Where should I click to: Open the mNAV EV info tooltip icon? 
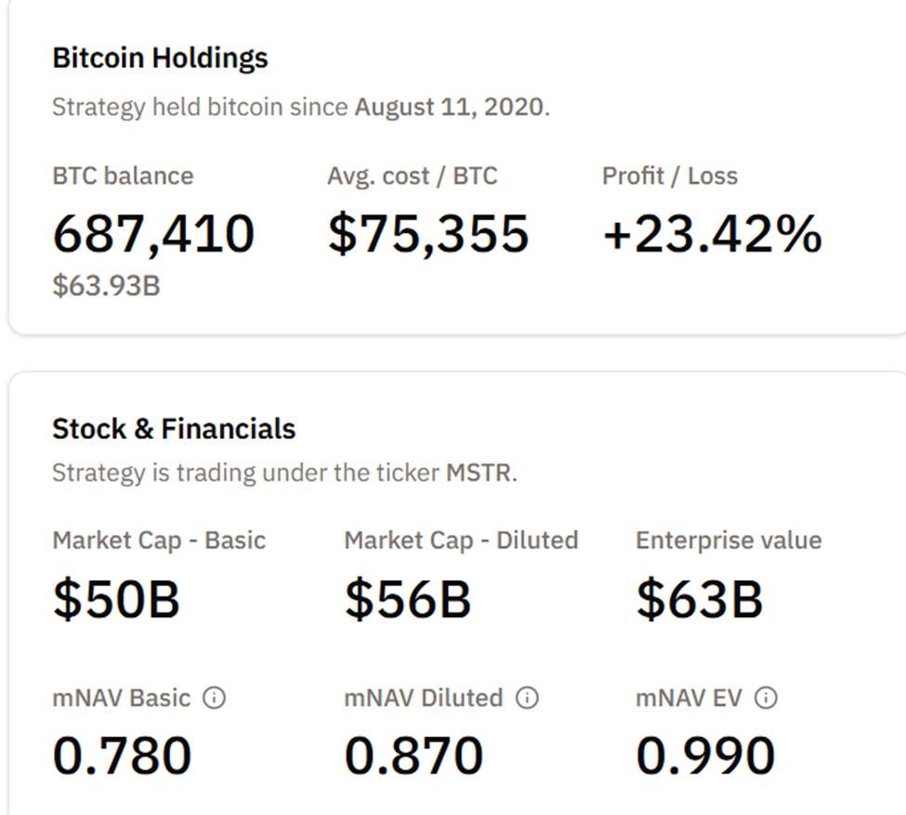tap(764, 698)
